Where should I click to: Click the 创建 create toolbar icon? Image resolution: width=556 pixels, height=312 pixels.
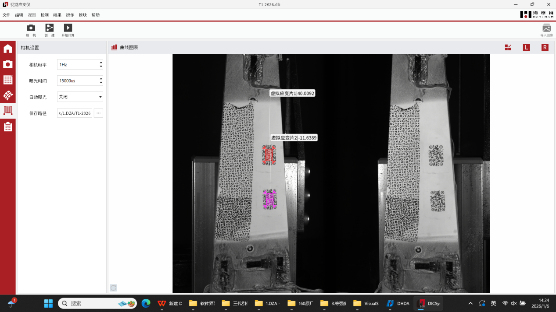49,28
